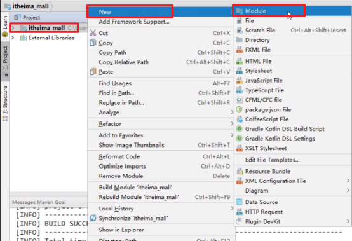Click itheima_mall breadcrumb in navigation bar
This screenshot has height=241, width=352.
click(27, 6)
